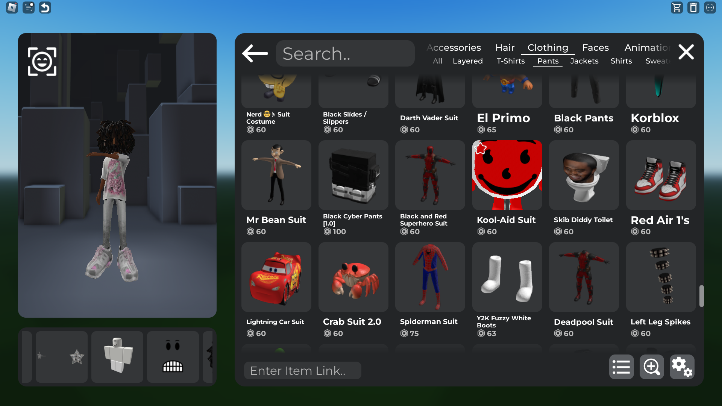Open the list view icon button
The image size is (722, 406).
(x=621, y=367)
